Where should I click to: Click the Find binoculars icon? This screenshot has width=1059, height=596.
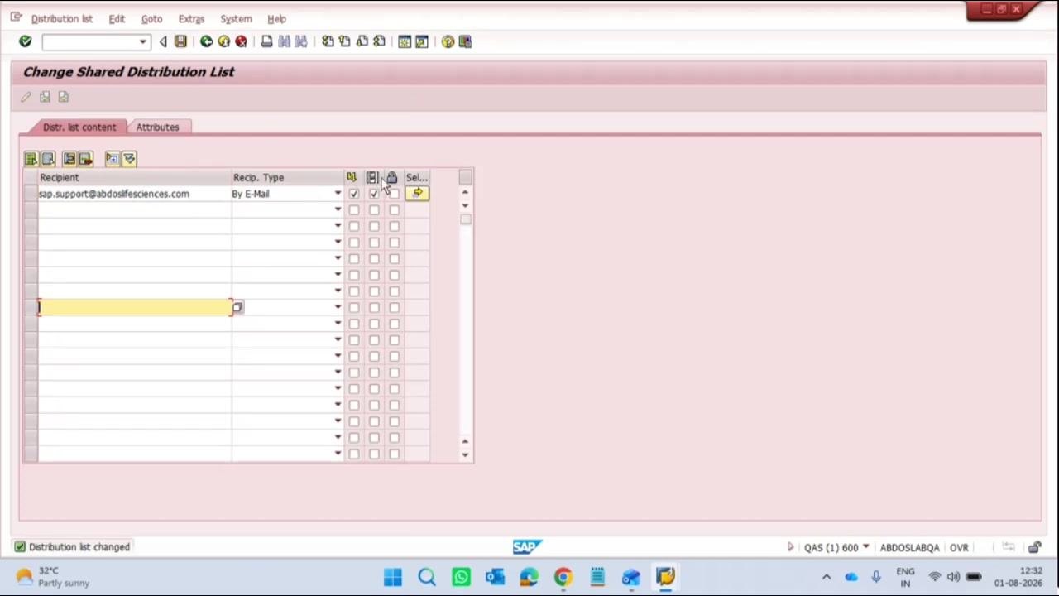[x=284, y=41]
